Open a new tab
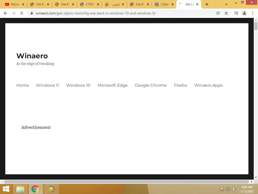The height and width of the screenshot is (194, 258). [207, 4]
